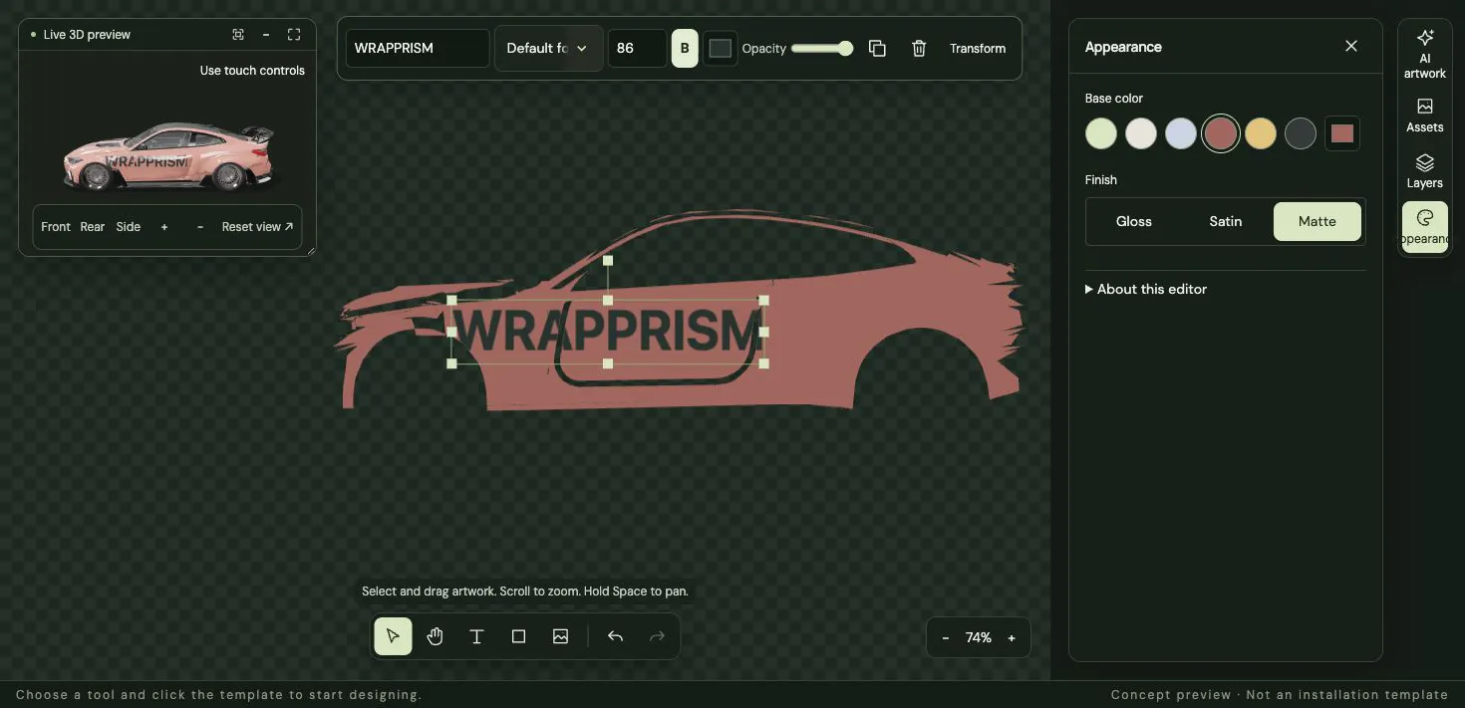Delete the selected artwork with trash icon
The height and width of the screenshot is (708, 1465).
click(919, 48)
